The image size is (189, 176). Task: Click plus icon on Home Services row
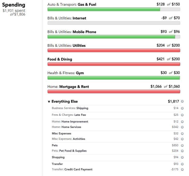tap(182, 127)
